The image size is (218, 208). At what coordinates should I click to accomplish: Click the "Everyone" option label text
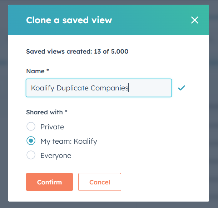(56, 155)
